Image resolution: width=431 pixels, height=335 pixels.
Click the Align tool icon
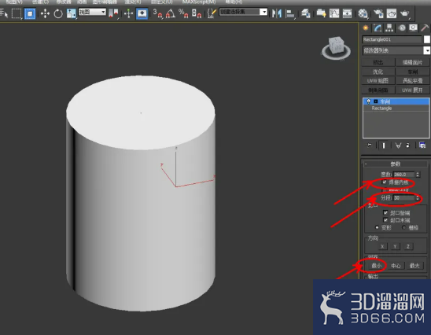coord(289,13)
